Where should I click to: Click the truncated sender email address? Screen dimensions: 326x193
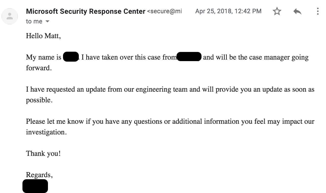tap(165, 11)
